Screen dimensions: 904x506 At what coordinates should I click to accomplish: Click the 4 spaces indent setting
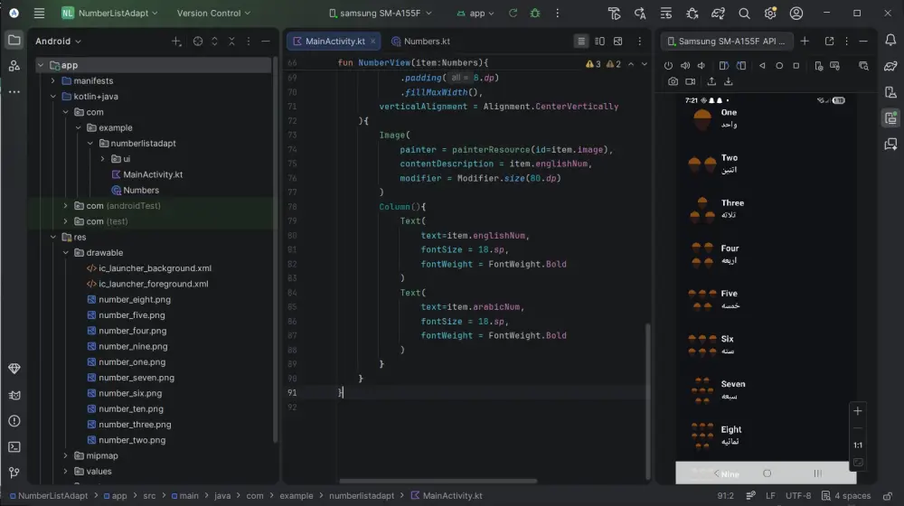(x=846, y=496)
